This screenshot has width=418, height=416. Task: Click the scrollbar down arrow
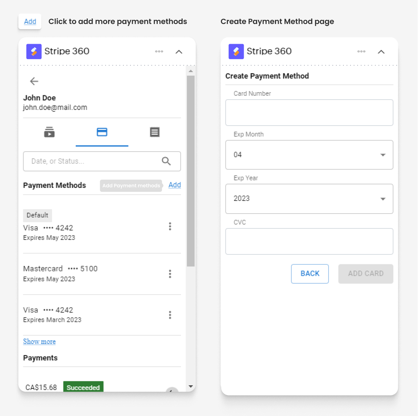tap(191, 387)
